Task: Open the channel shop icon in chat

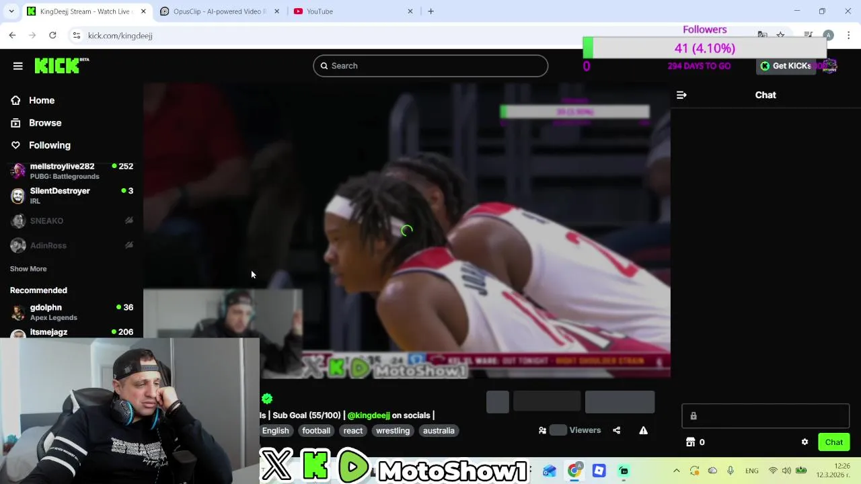Action: pos(690,442)
